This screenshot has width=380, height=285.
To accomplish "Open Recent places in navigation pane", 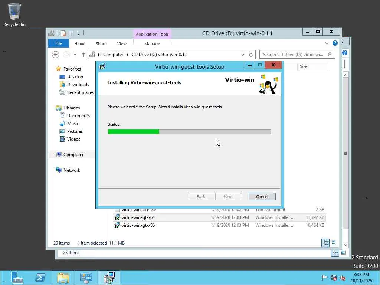I will (80, 92).
